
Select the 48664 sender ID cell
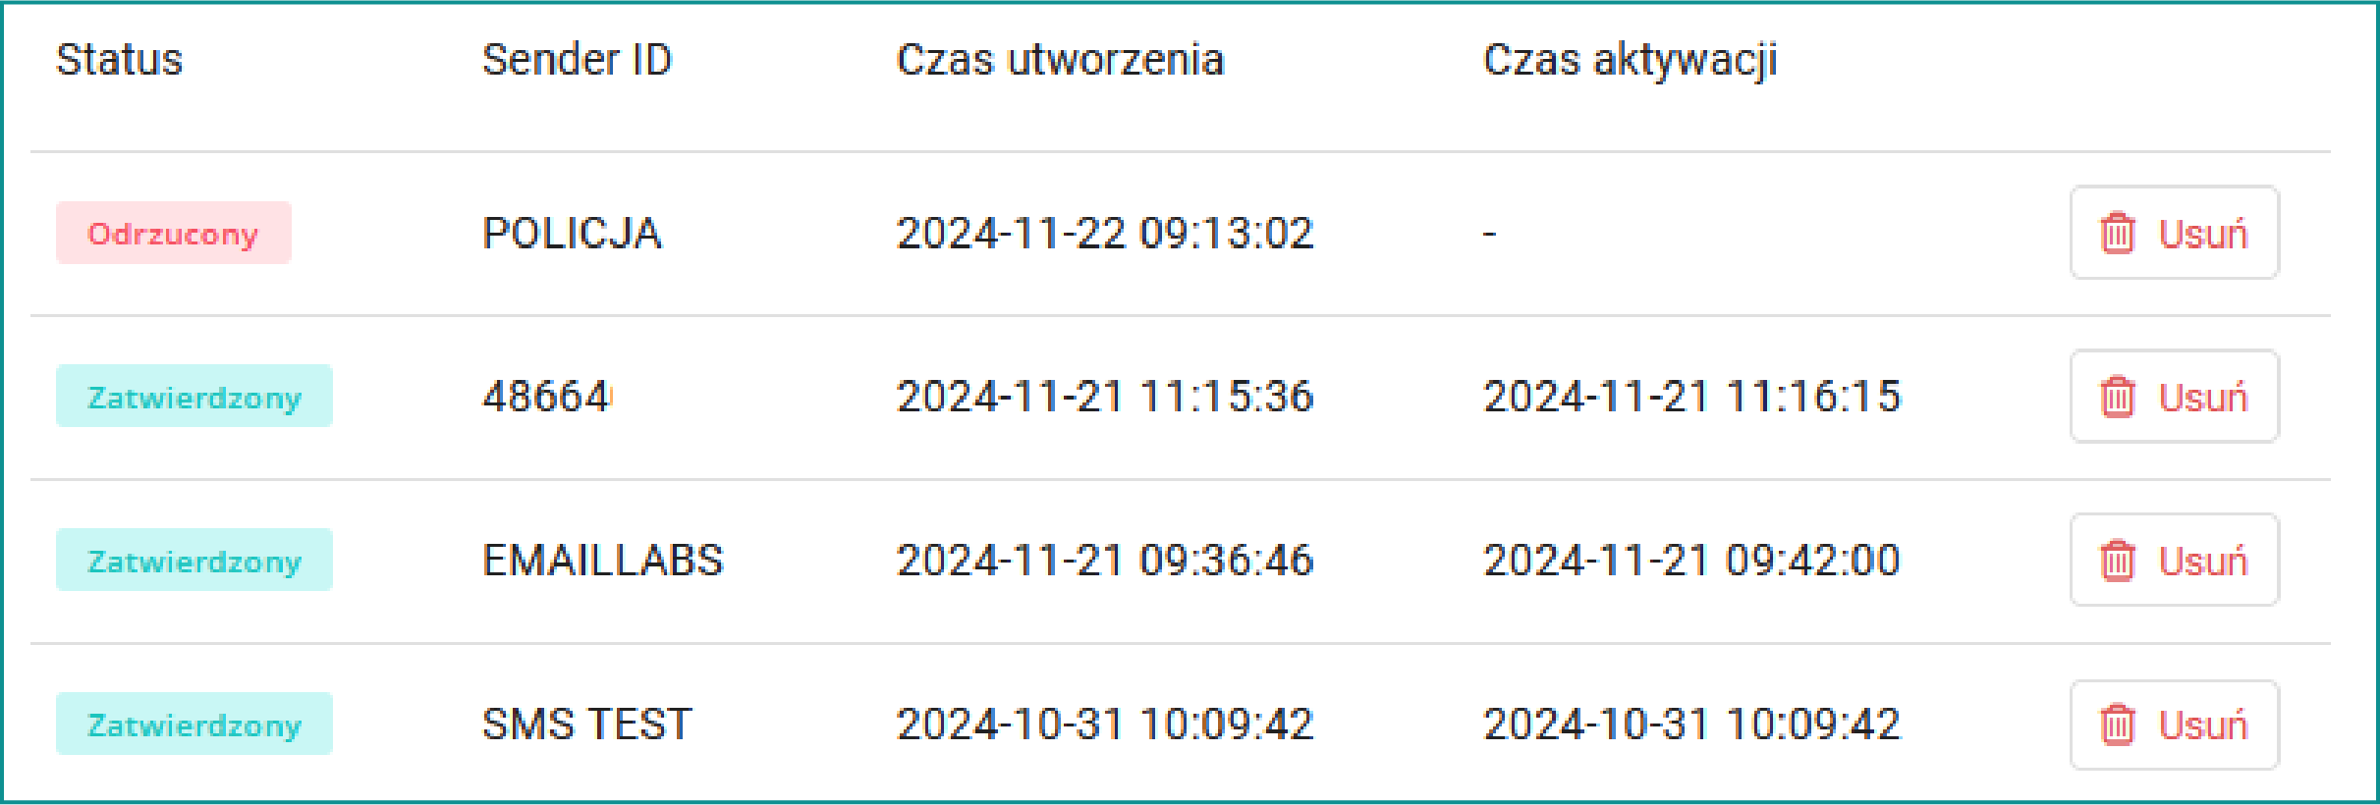point(546,397)
